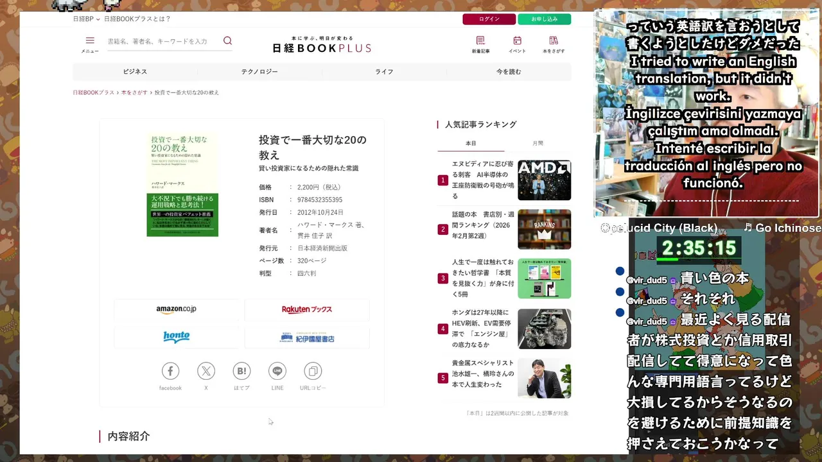The image size is (822, 462).
Task: Share the book on Facebook
Action: [x=170, y=371]
